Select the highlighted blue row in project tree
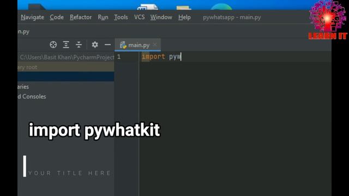Image resolution: width=349 pixels, height=196 pixels. pyautogui.click(x=66, y=76)
